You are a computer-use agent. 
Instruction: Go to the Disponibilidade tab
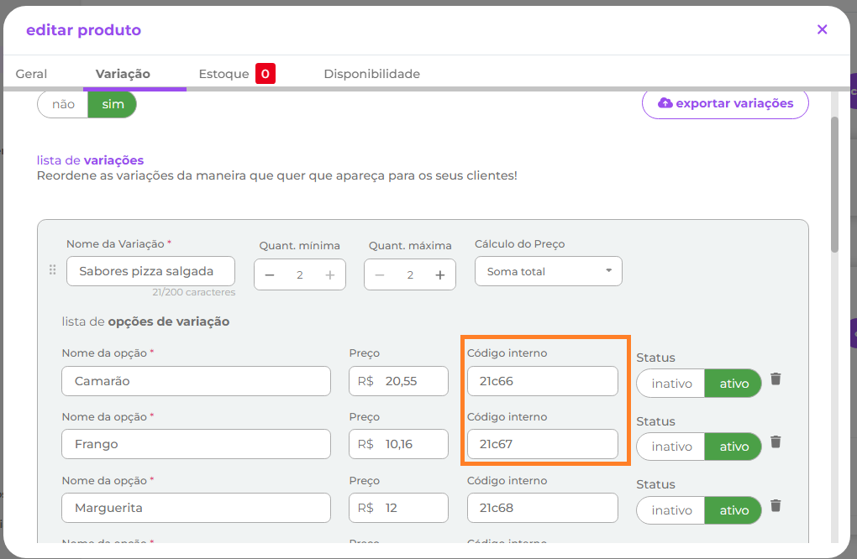371,74
